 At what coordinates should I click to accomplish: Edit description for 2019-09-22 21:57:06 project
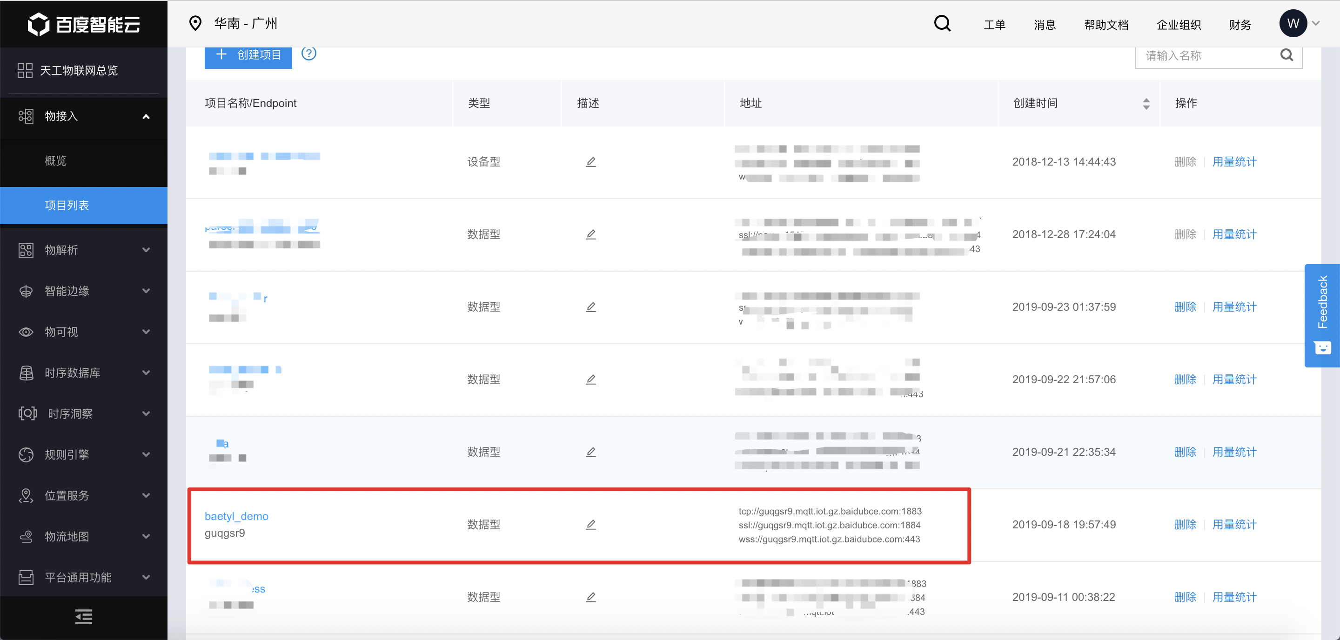(590, 380)
